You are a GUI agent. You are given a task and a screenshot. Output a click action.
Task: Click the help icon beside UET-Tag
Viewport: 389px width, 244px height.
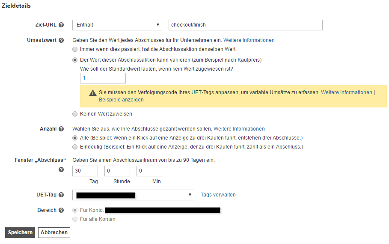[62, 195]
